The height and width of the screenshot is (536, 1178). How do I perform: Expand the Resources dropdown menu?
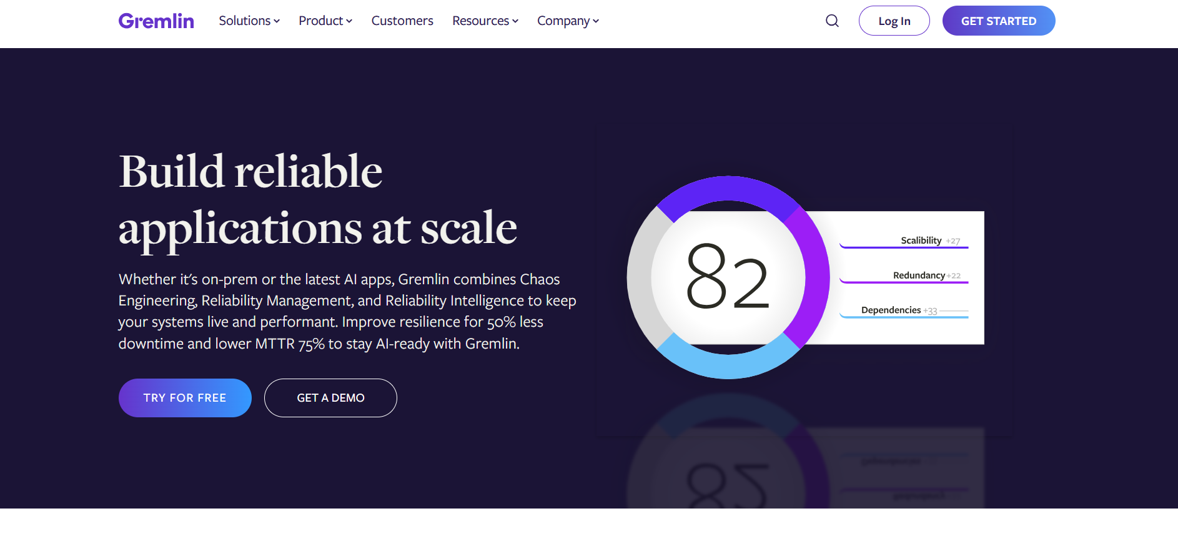(485, 21)
